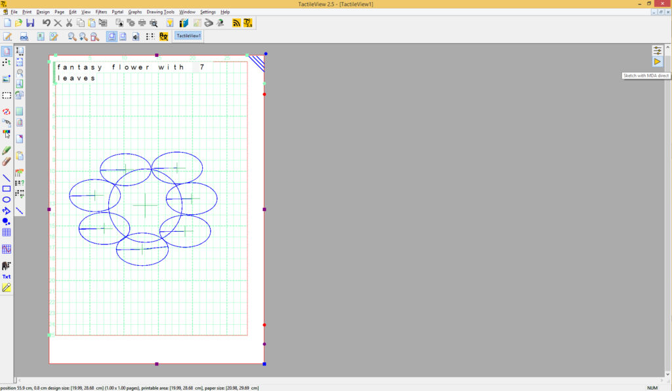This screenshot has height=391, width=672.
Task: Select the ellipse drawing tool
Action: [x=7, y=200]
